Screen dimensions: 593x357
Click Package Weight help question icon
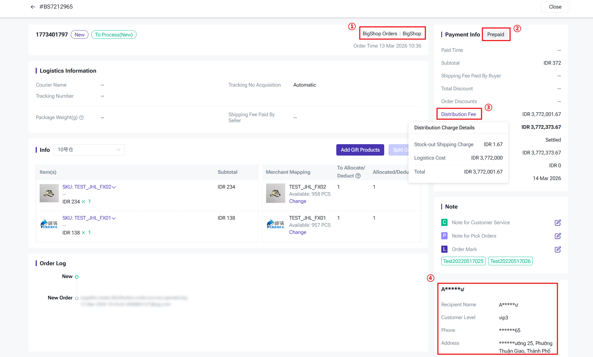click(x=82, y=117)
